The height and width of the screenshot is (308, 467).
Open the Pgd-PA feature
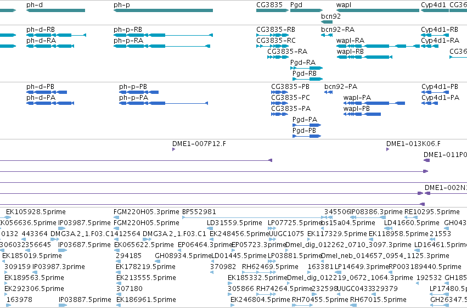(305, 120)
